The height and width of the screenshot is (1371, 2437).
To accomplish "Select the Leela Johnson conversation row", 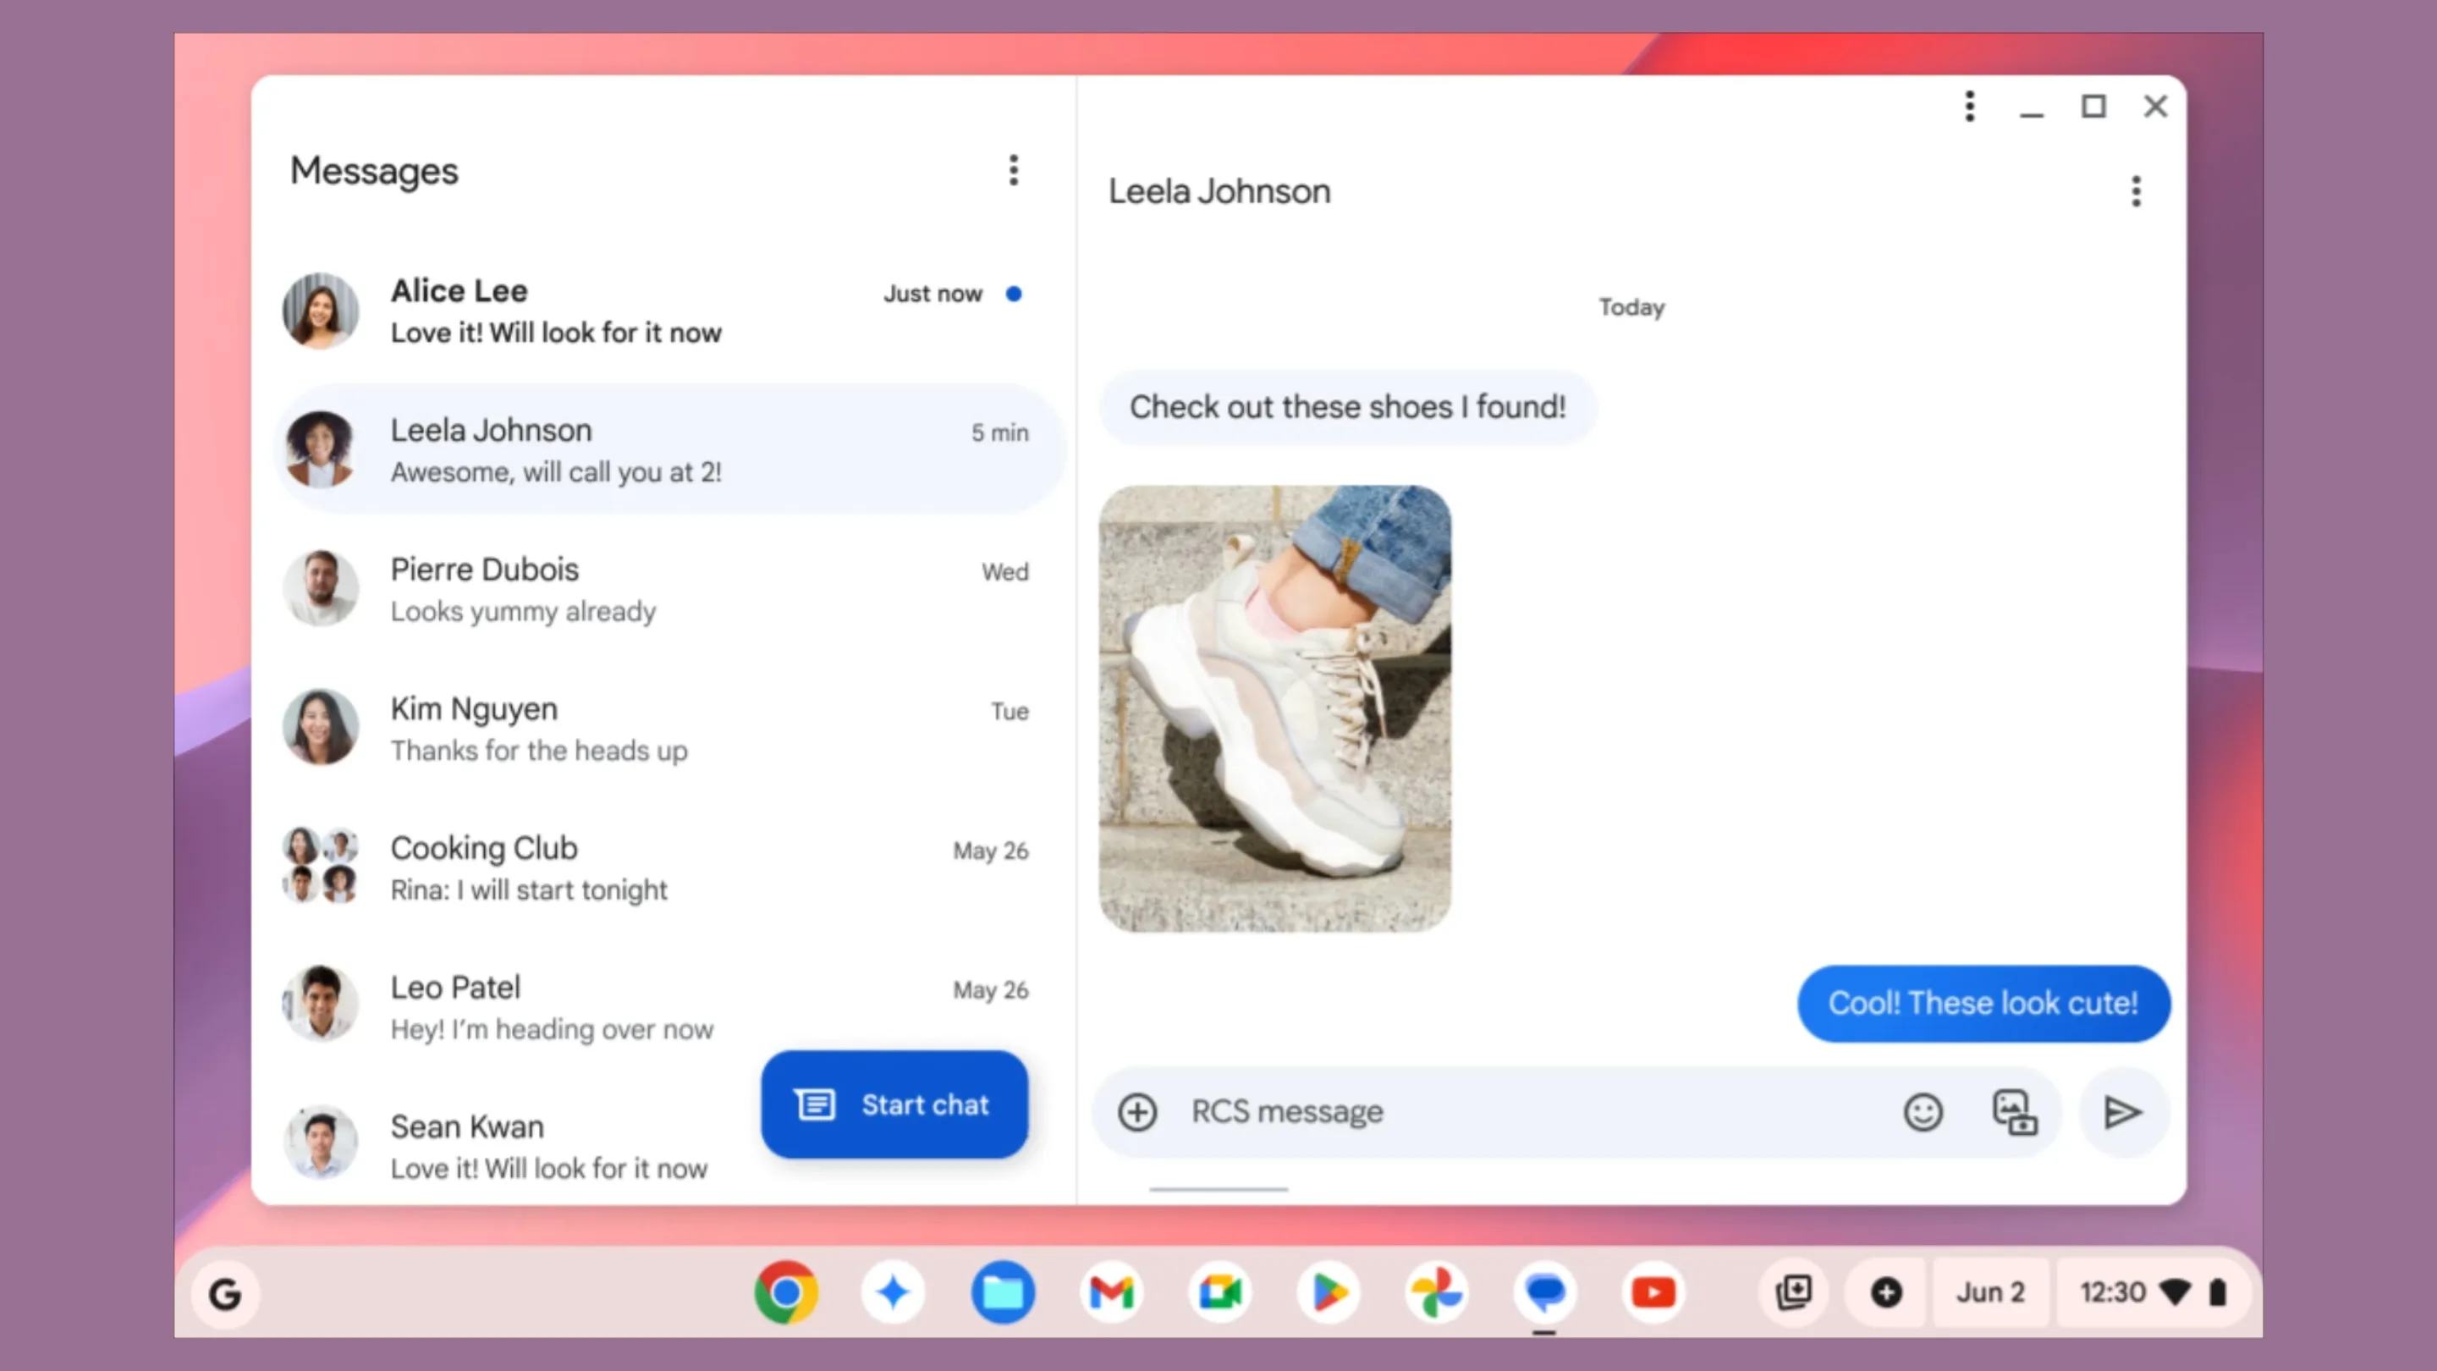I will point(670,450).
